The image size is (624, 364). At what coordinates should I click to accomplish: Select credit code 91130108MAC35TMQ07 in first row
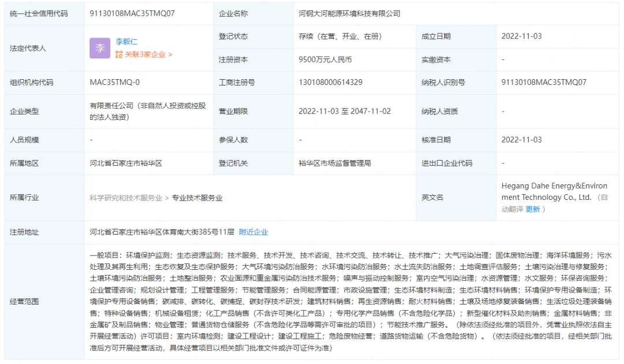click(132, 13)
